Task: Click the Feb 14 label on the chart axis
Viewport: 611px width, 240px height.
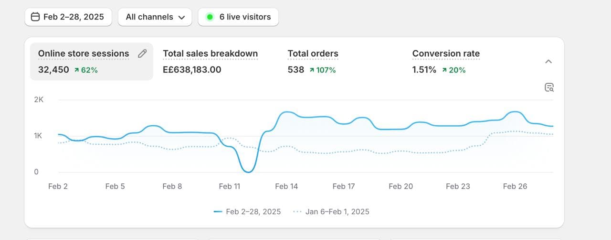Action: (x=286, y=186)
